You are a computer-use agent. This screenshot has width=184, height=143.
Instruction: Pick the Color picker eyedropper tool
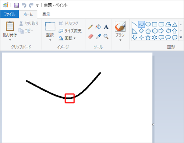click(x=98, y=36)
